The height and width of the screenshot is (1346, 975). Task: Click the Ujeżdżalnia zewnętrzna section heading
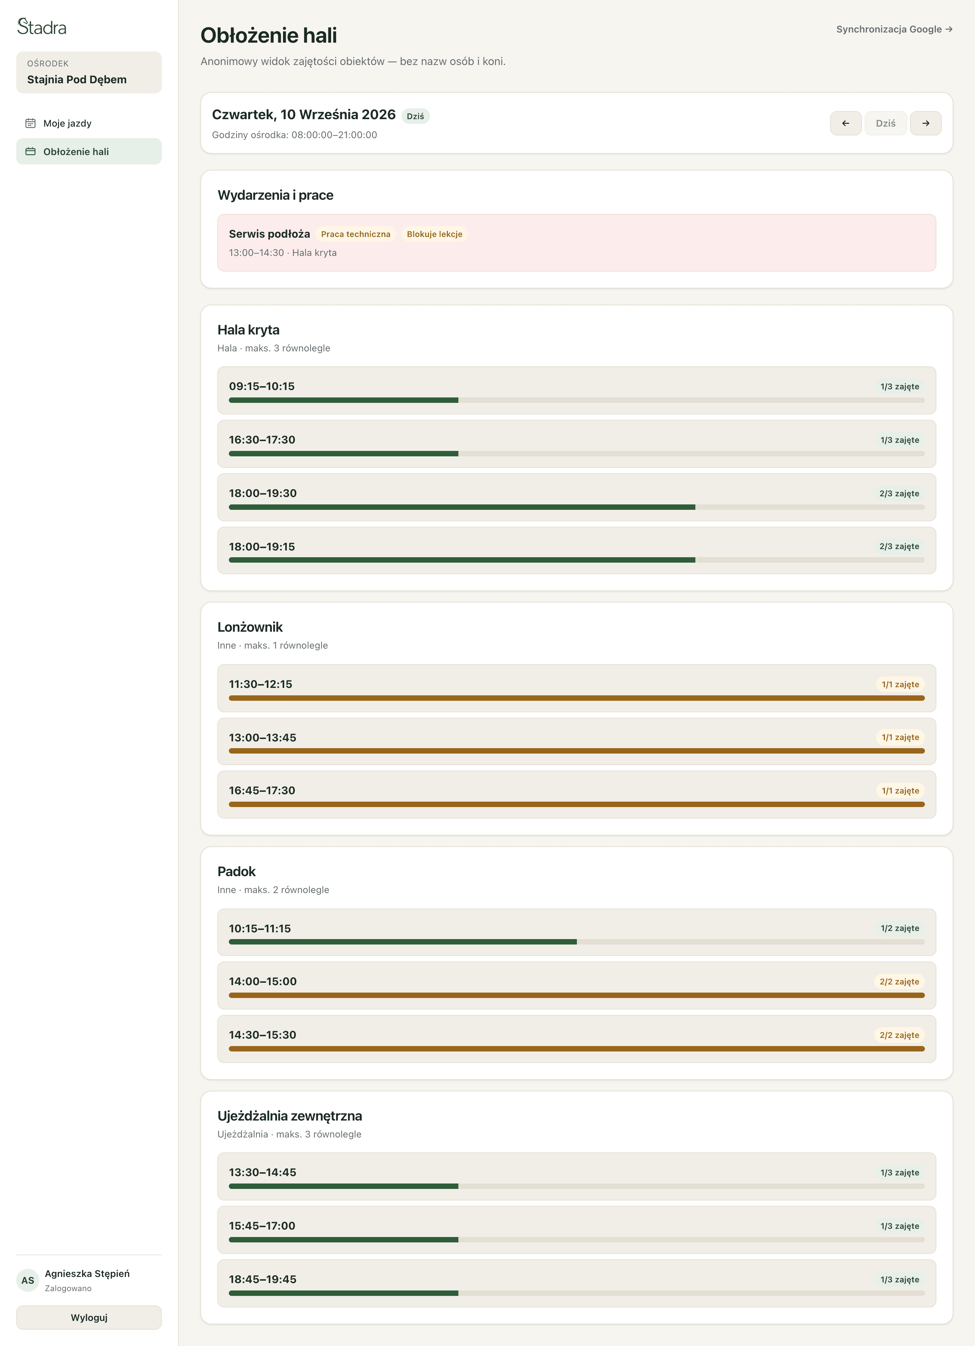pos(289,1116)
